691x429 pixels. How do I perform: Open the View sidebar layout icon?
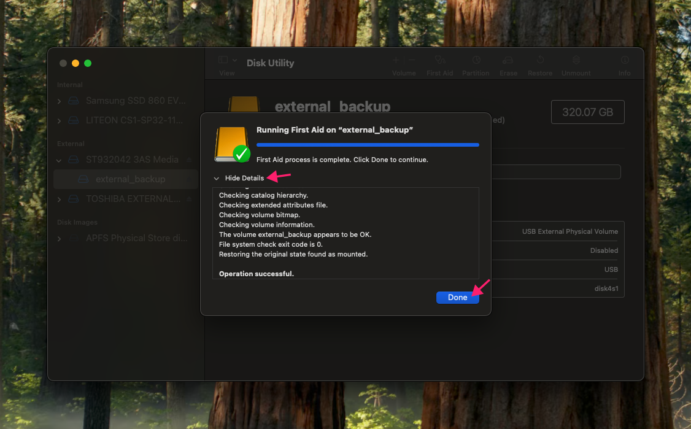point(223,60)
